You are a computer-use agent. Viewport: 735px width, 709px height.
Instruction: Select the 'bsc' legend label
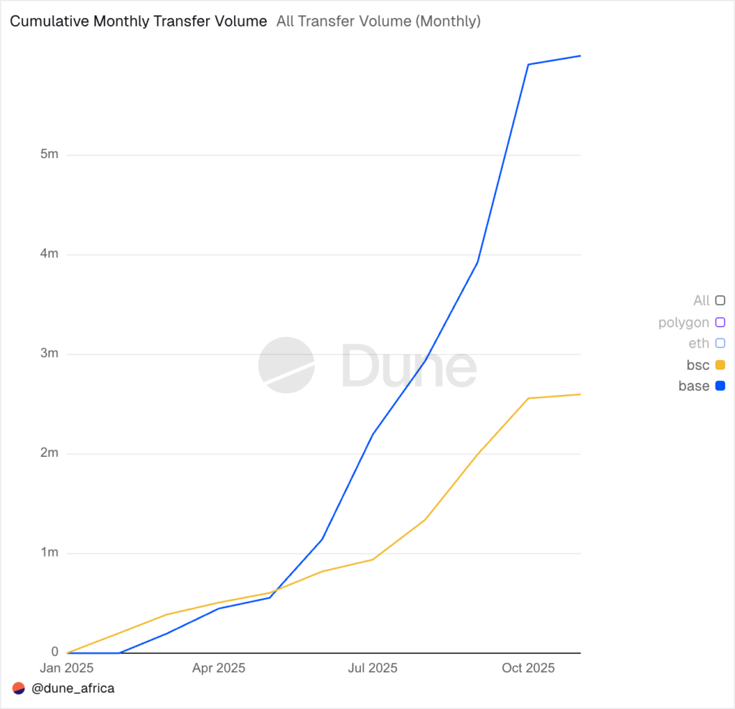click(698, 365)
